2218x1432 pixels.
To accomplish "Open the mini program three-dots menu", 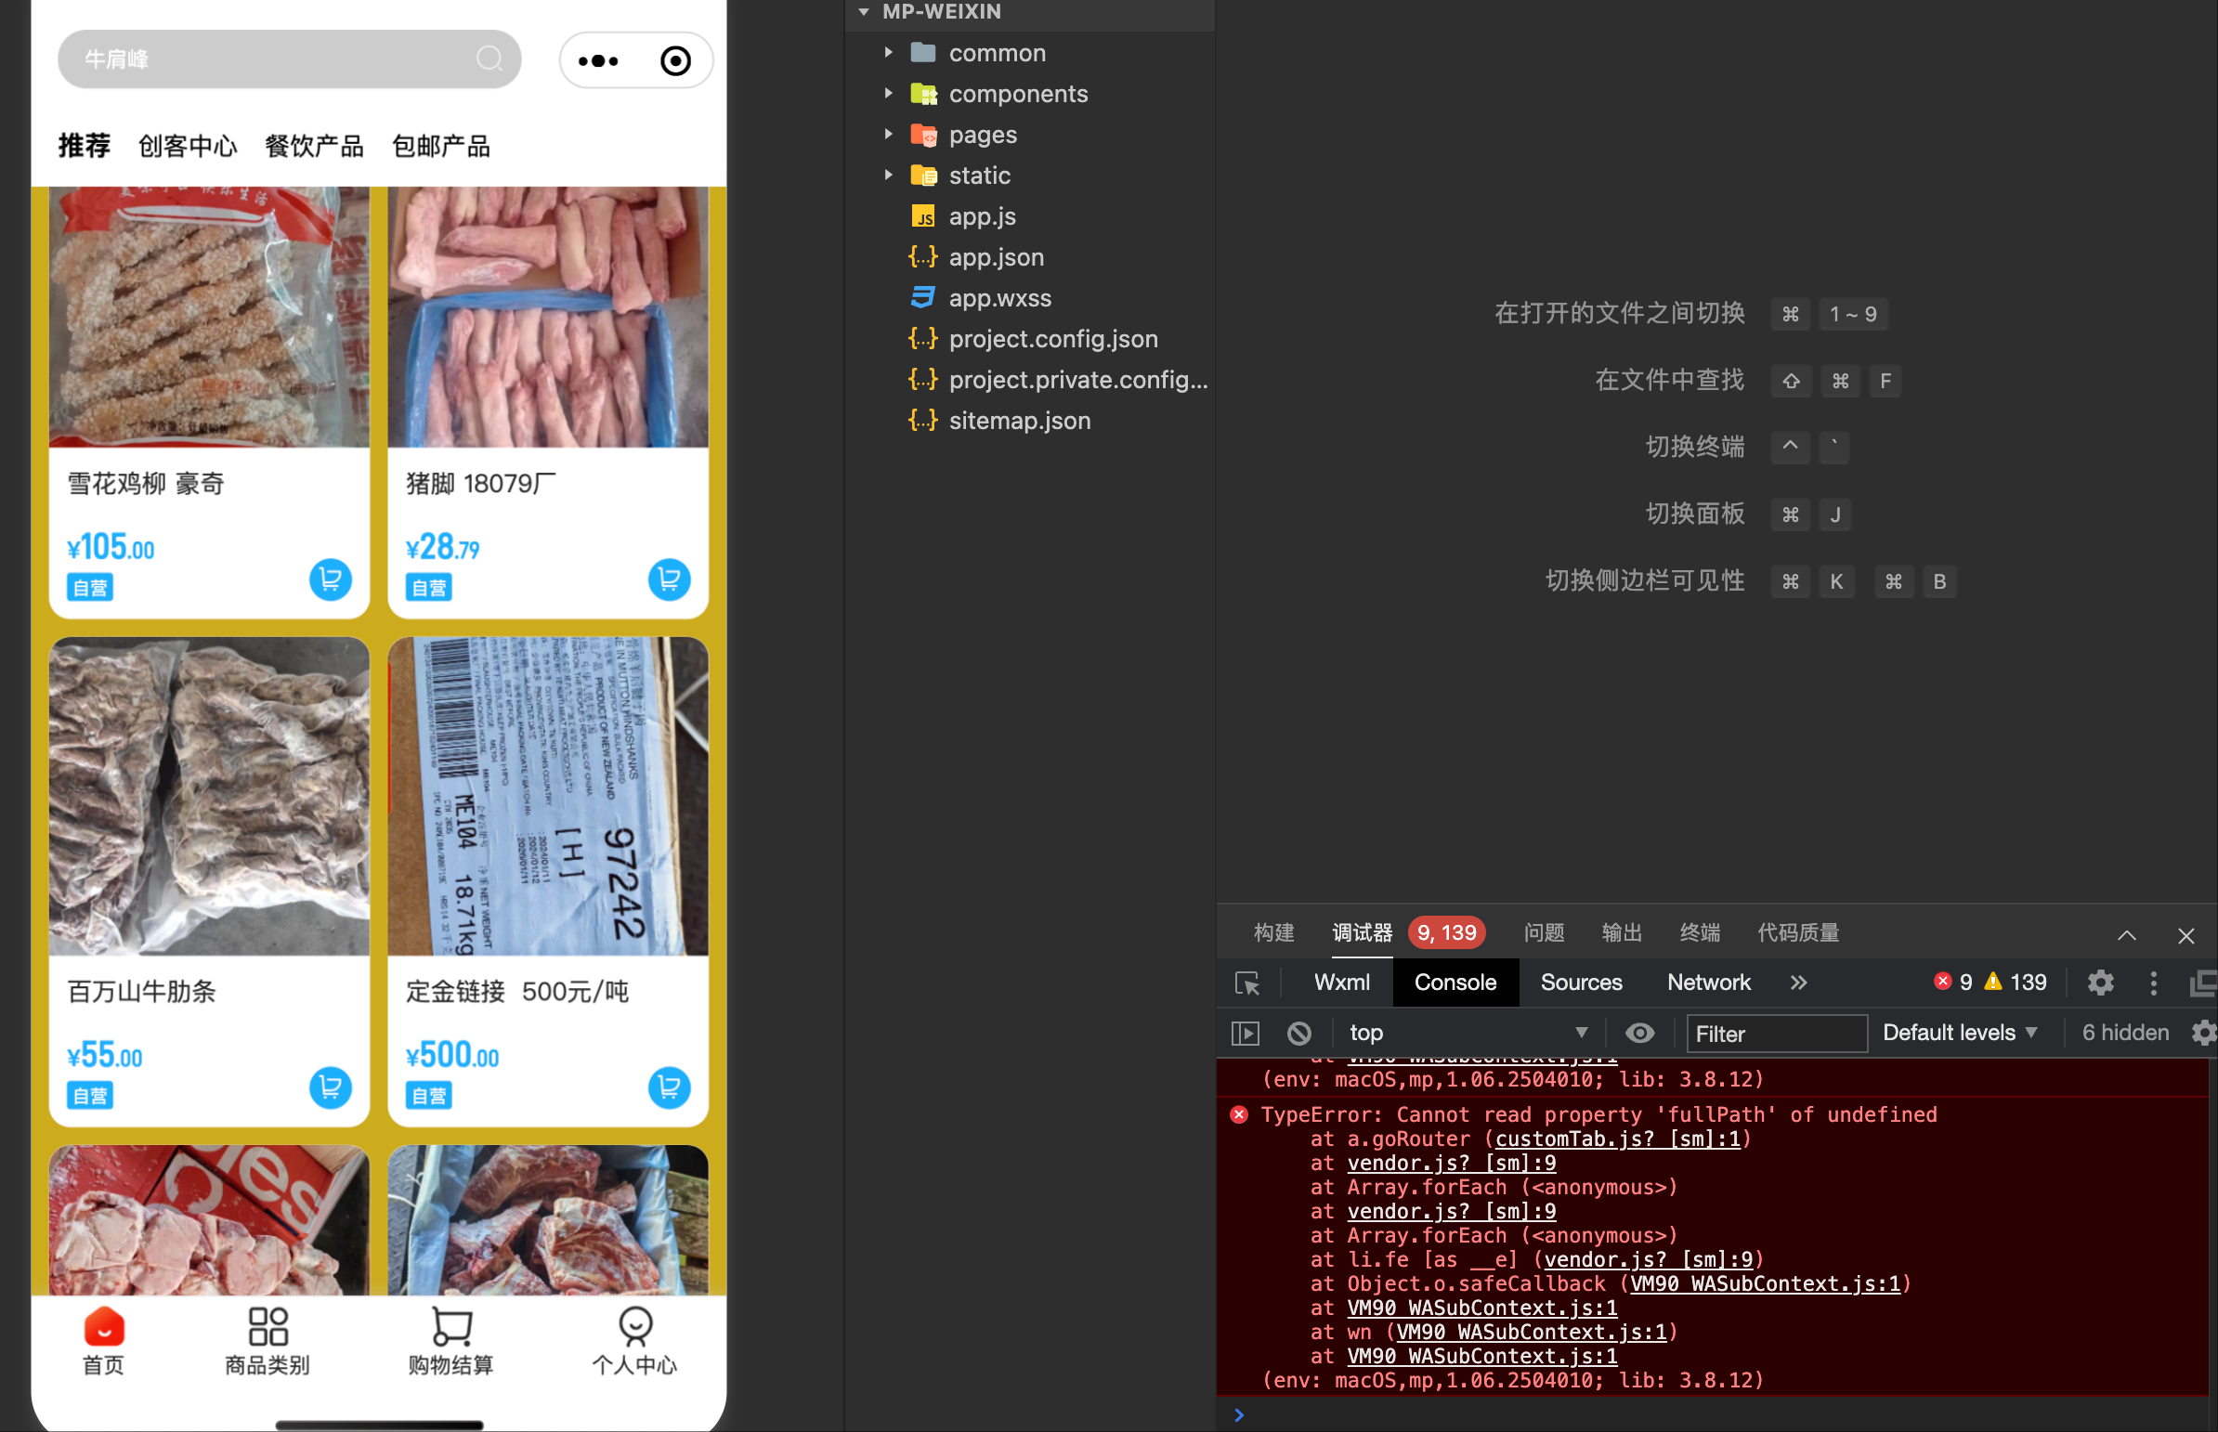I will pos(598,61).
